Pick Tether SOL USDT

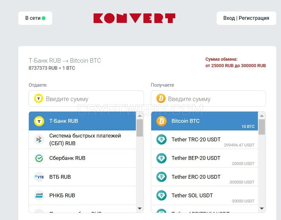pyautogui.click(x=204, y=195)
